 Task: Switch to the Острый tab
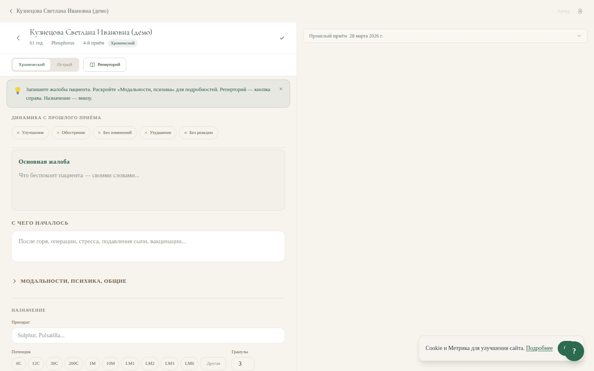click(x=64, y=65)
